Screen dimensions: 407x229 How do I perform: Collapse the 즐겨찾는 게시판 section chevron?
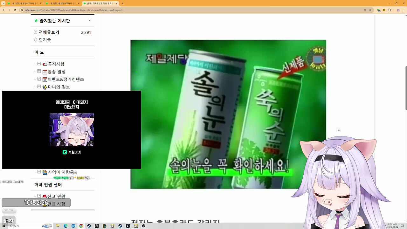[x=90, y=20]
